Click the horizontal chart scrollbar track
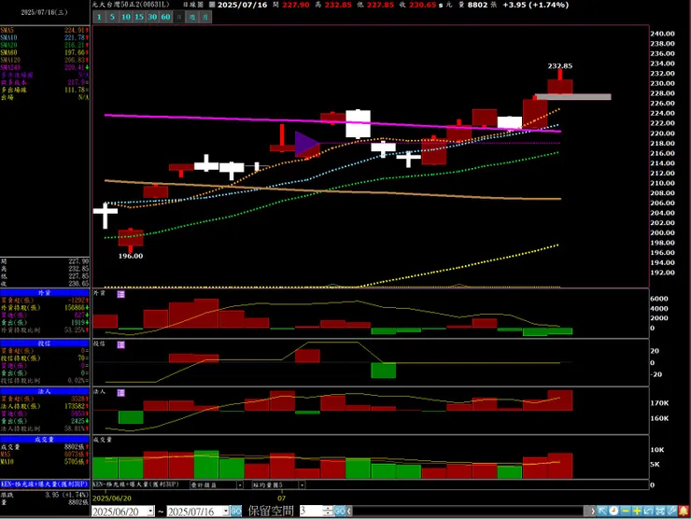Image resolution: width=691 pixels, height=519 pixels. [x=470, y=512]
